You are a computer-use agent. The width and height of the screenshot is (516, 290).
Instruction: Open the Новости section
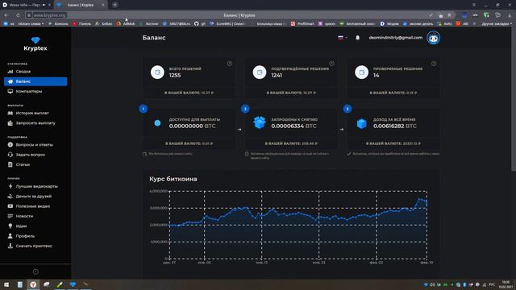tap(24, 216)
